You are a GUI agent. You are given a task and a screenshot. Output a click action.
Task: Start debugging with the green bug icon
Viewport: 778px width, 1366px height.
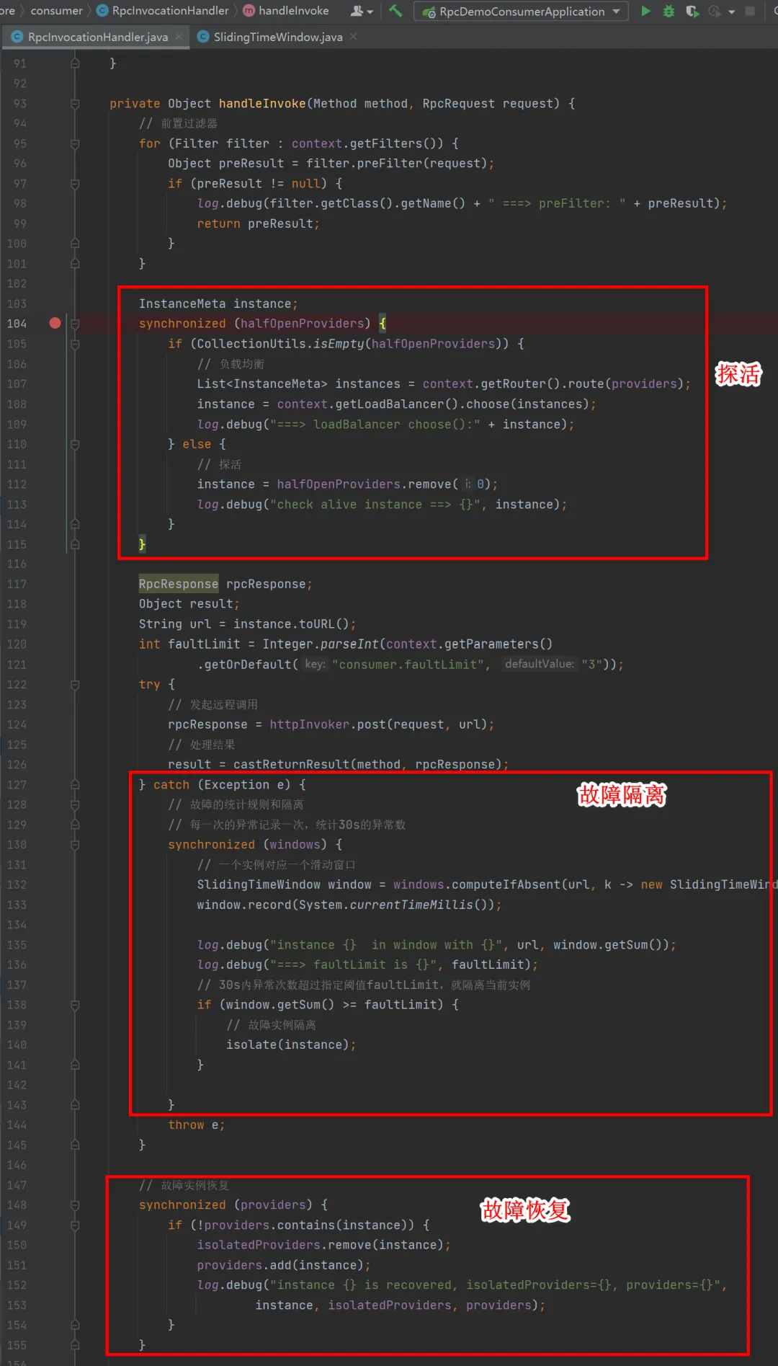[x=669, y=11]
